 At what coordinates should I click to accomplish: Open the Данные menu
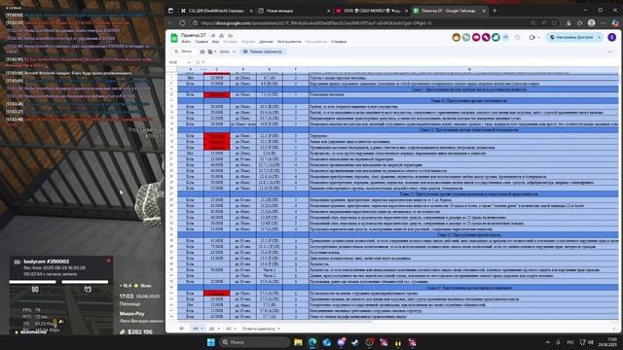click(x=266, y=41)
